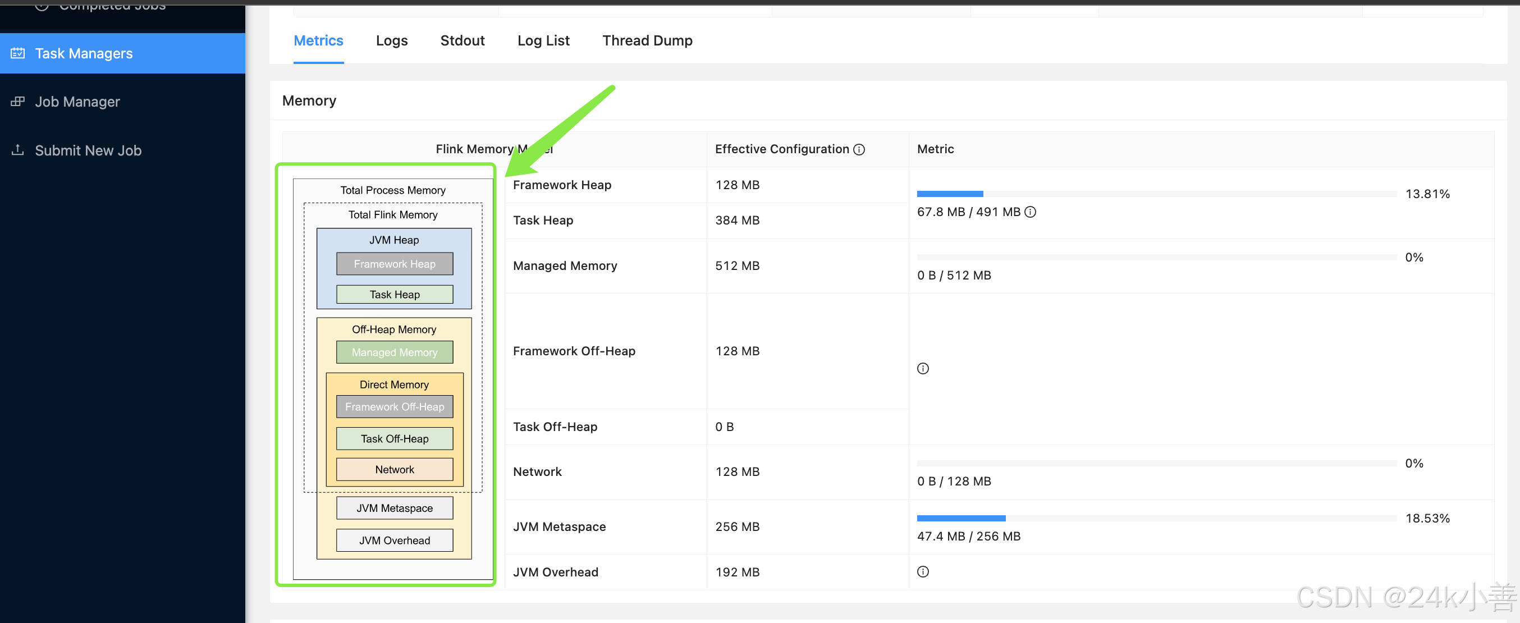This screenshot has height=623, width=1520.
Task: Click info icon next to Effective Configuration
Action: pyautogui.click(x=859, y=149)
